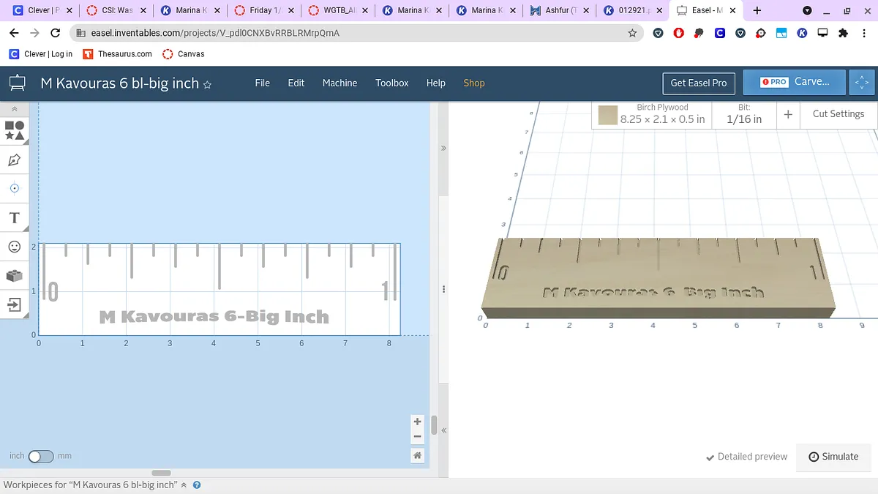Open the Bit 1/16 in selector
This screenshot has height=494, width=878.
point(743,114)
